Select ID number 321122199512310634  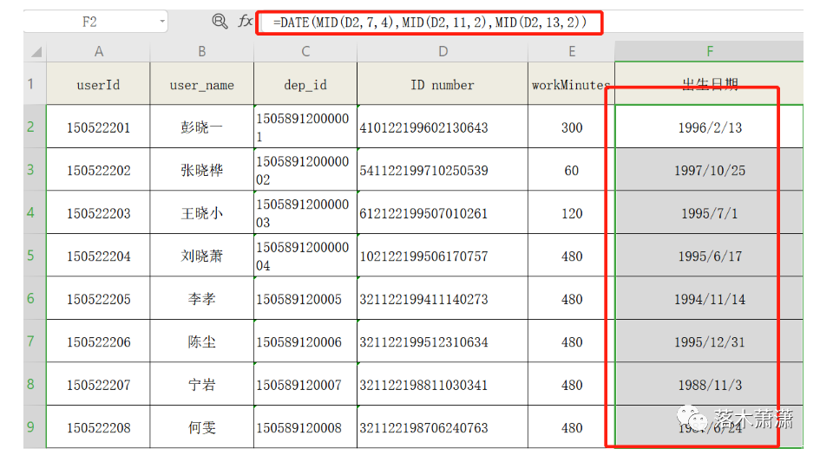click(x=443, y=341)
